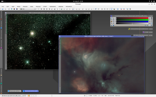Click the orange workspace indicator square
Image resolution: width=156 pixels, height=97 pixels.
point(29,96)
